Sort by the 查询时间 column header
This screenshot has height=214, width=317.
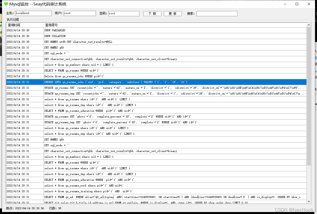point(25,25)
